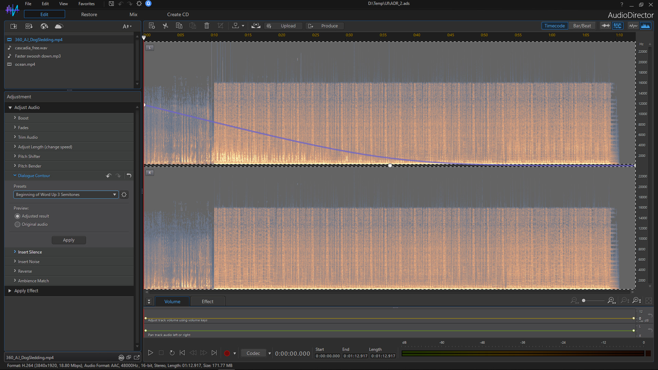Click the Produce button
Screen dimensions: 658x370
coord(324,26)
